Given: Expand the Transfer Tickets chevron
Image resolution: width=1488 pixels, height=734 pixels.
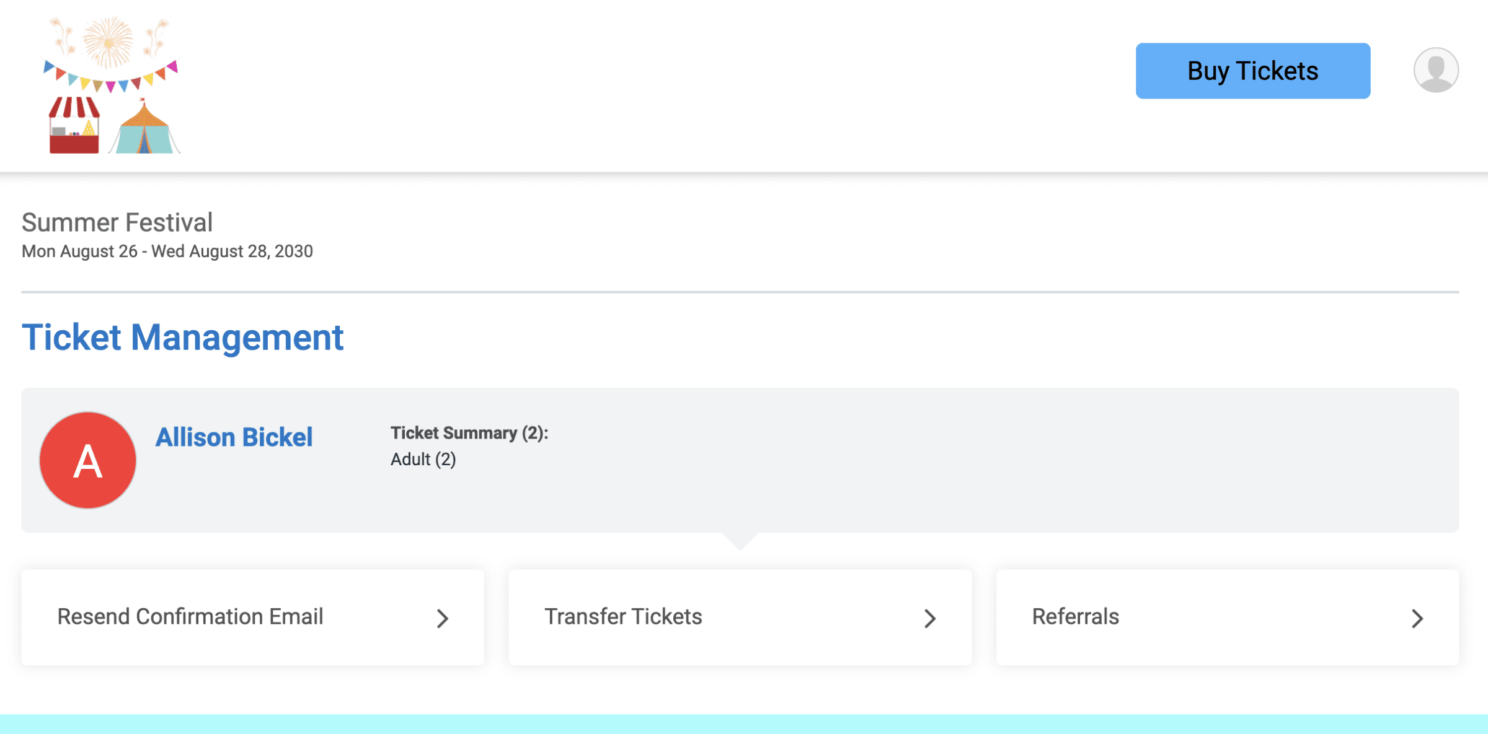Looking at the screenshot, I should tap(929, 618).
